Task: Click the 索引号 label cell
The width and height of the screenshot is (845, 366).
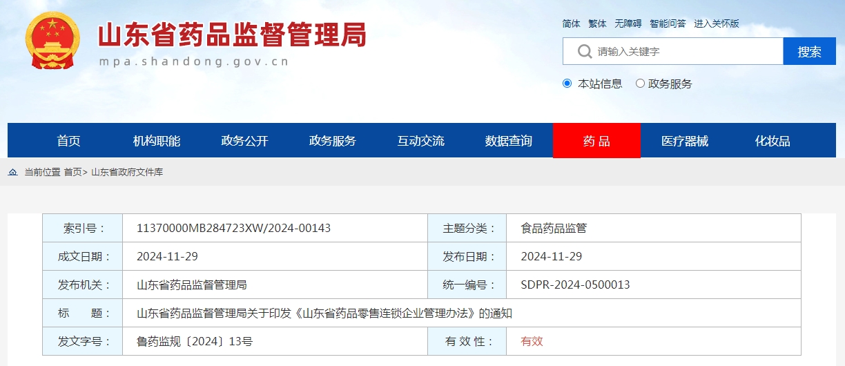Action: (83, 228)
